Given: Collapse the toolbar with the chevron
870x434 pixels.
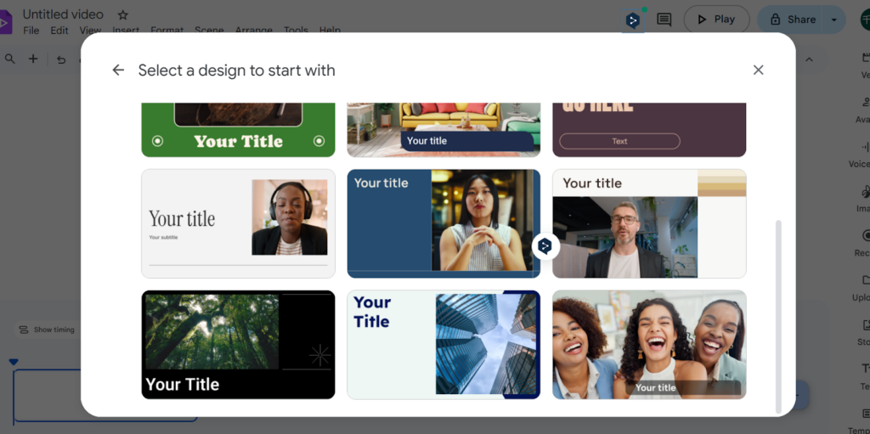Looking at the screenshot, I should (809, 59).
